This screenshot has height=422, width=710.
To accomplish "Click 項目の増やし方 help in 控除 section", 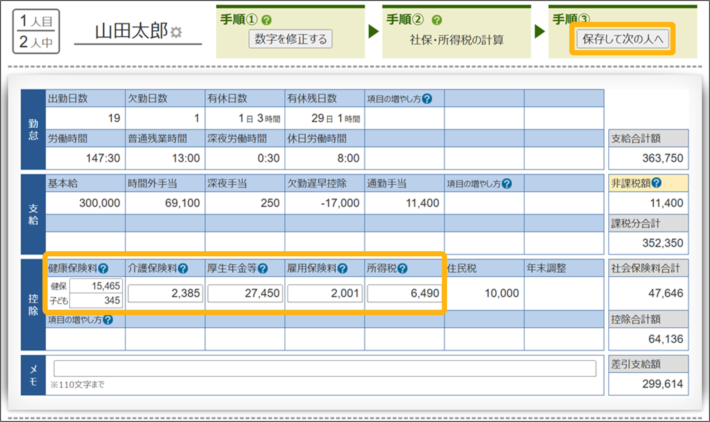I will click(x=108, y=320).
